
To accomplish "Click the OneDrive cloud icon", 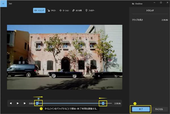I will [133, 3].
